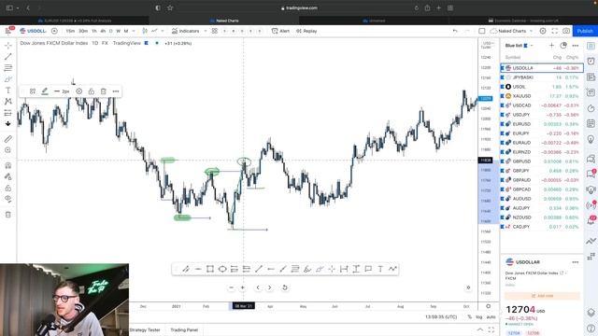The image size is (598, 336).
Task: Select the ruler measure tool
Action: click(8, 139)
